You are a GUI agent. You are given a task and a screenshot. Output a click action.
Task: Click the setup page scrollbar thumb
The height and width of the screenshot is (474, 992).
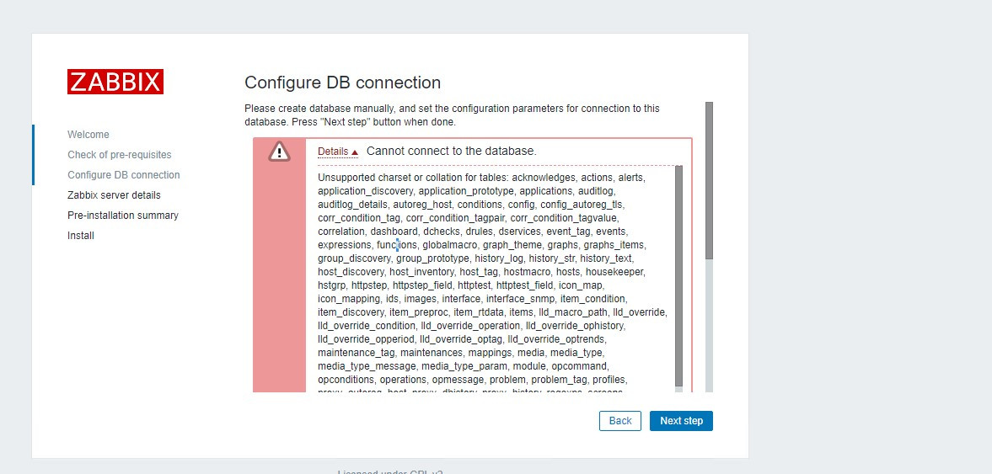point(709,179)
